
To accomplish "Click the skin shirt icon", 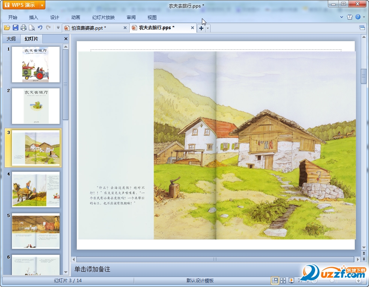I will (x=350, y=17).
